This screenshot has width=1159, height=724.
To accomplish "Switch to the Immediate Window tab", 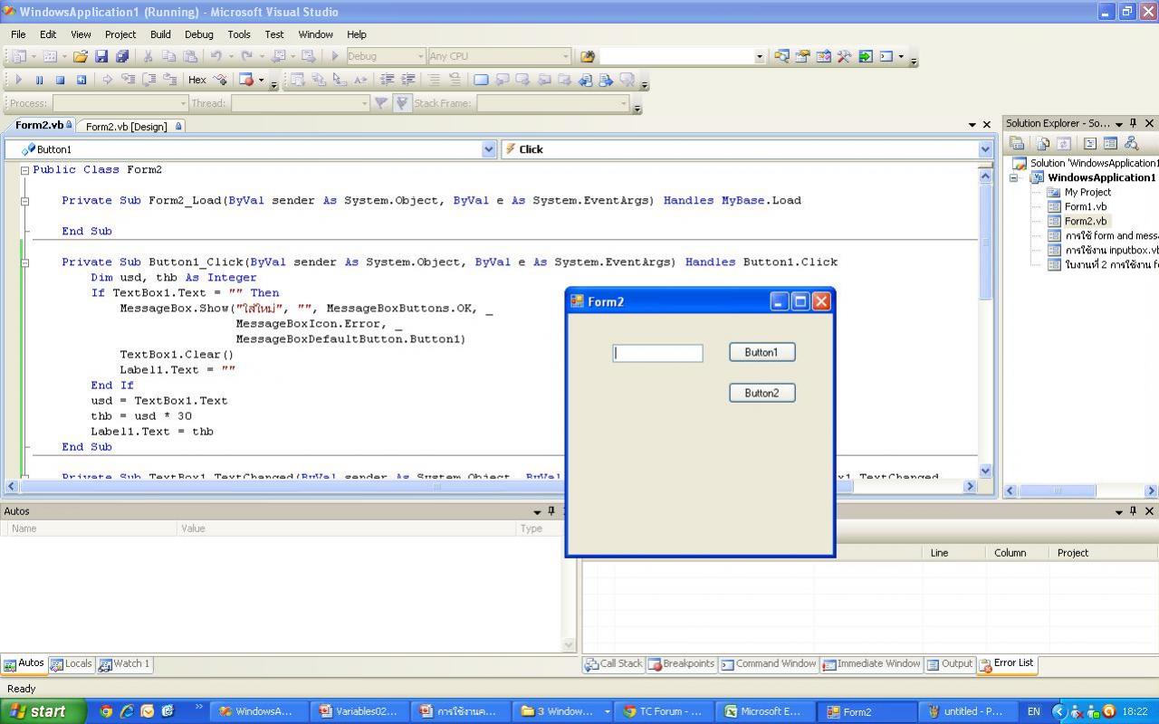I will (x=871, y=664).
